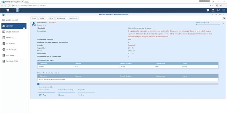Click the 'Degradado' Estado value
The height and width of the screenshot is (113, 227).
coord(132,45)
